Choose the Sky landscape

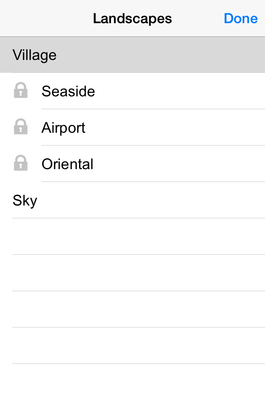25,201
